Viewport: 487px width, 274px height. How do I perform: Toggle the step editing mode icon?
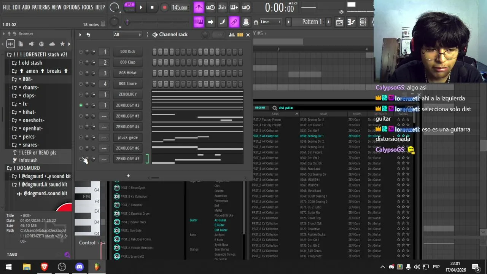click(222, 22)
